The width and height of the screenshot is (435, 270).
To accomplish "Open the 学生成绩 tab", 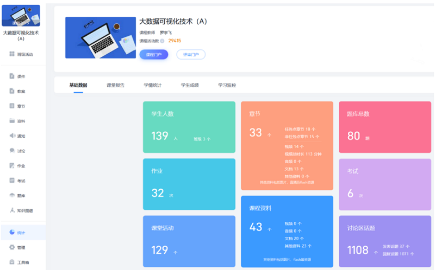I will coord(190,85).
